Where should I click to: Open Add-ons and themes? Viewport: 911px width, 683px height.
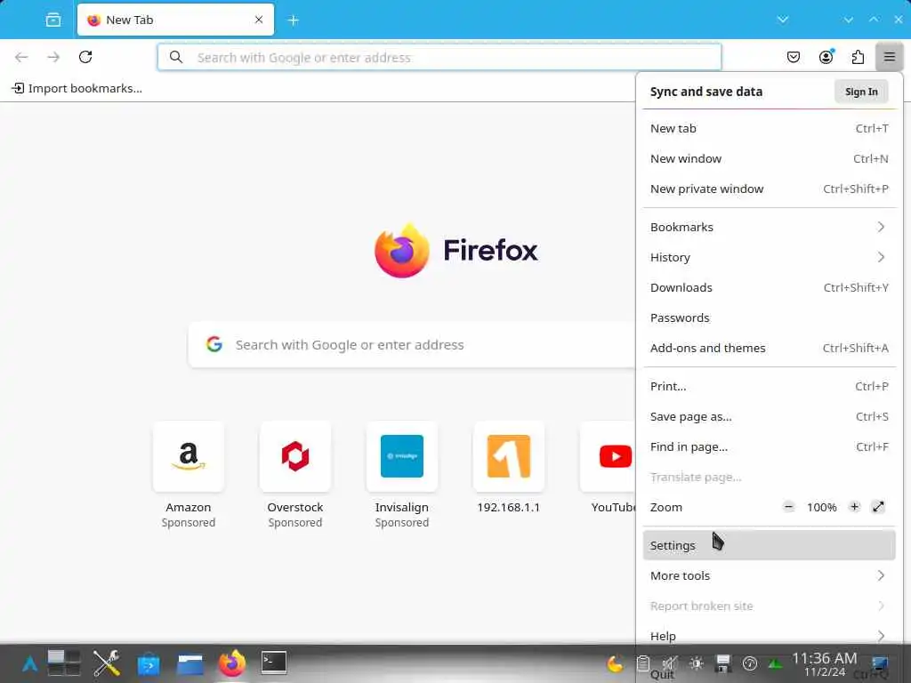[770, 348]
